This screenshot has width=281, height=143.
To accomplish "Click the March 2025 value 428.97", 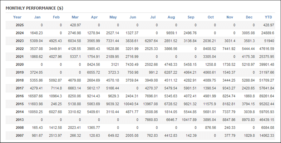I will 76,25.
